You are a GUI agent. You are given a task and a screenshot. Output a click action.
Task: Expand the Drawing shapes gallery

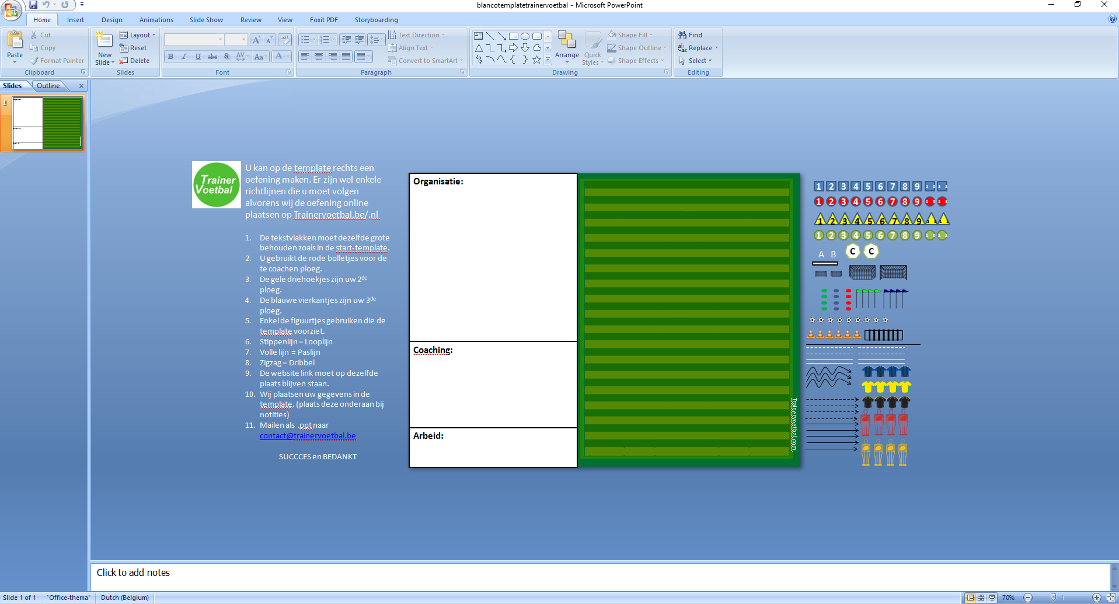coord(548,60)
